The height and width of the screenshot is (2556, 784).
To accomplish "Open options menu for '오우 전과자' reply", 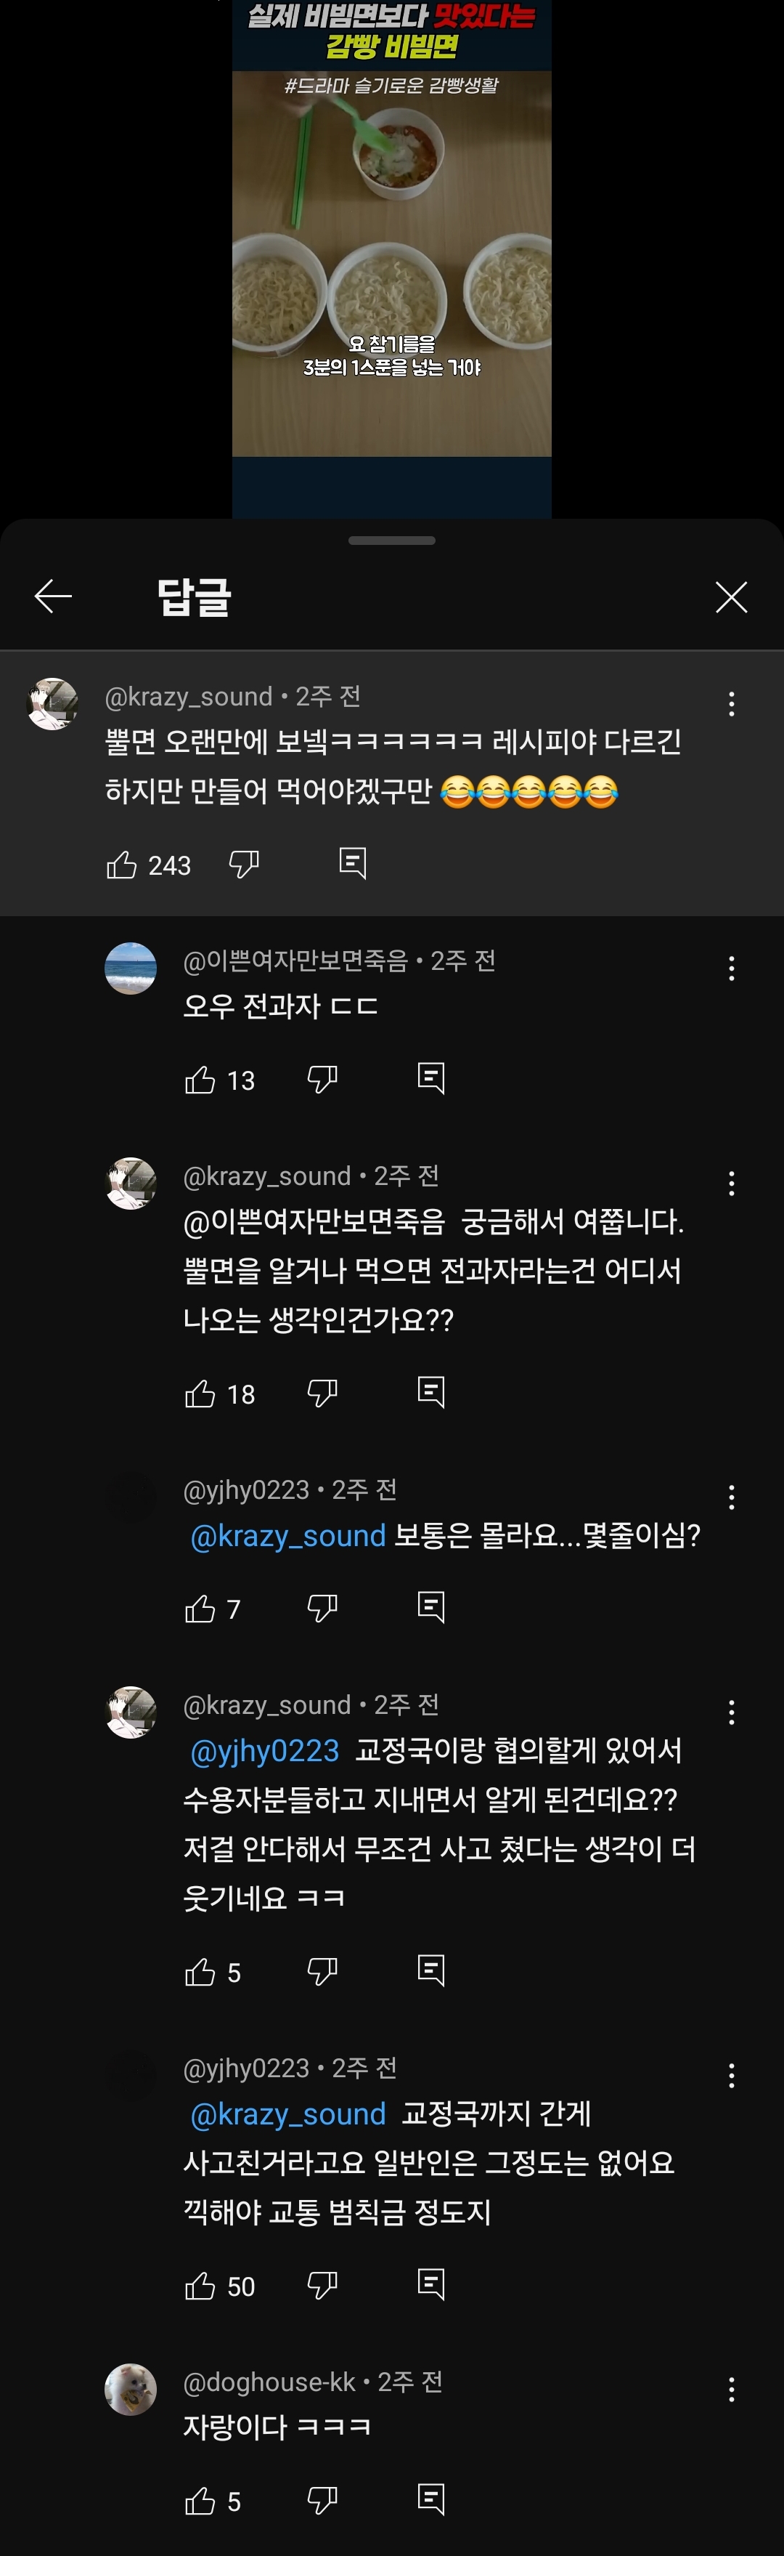I will [x=732, y=968].
